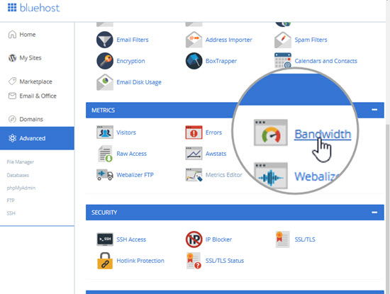
Task: Click the Bandwidth gauge icon
Action: [271, 132]
